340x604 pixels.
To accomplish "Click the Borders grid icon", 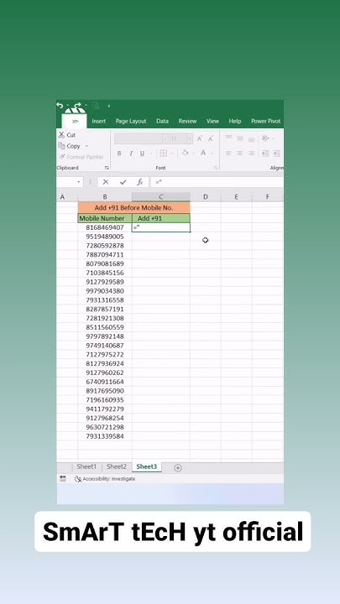I will pyautogui.click(x=164, y=153).
